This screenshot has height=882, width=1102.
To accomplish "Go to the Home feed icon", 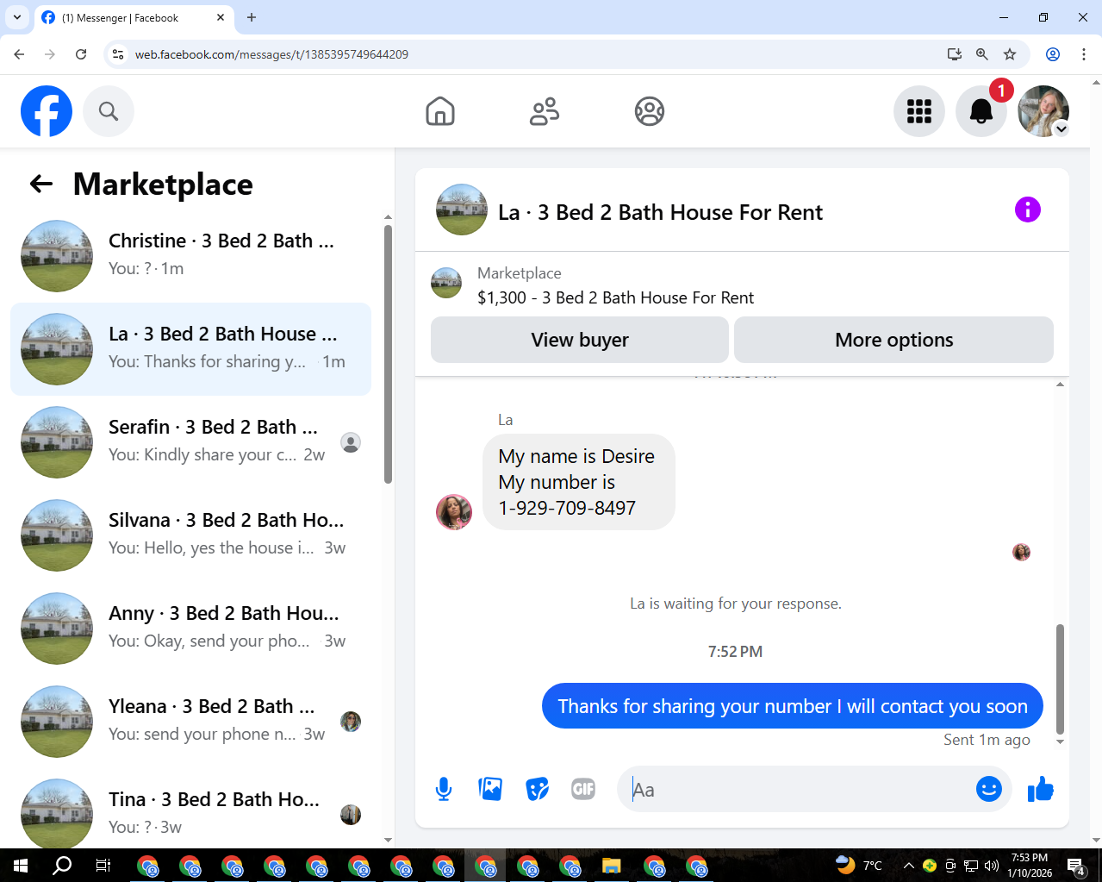I will 440,111.
